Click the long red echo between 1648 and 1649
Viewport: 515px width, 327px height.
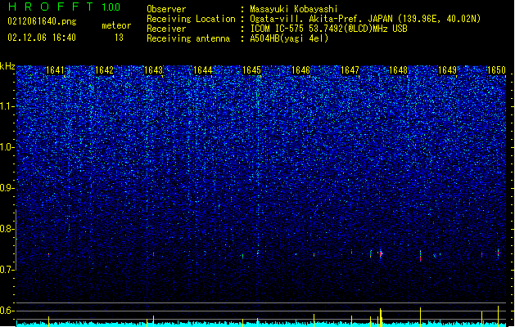pyautogui.click(x=420, y=256)
